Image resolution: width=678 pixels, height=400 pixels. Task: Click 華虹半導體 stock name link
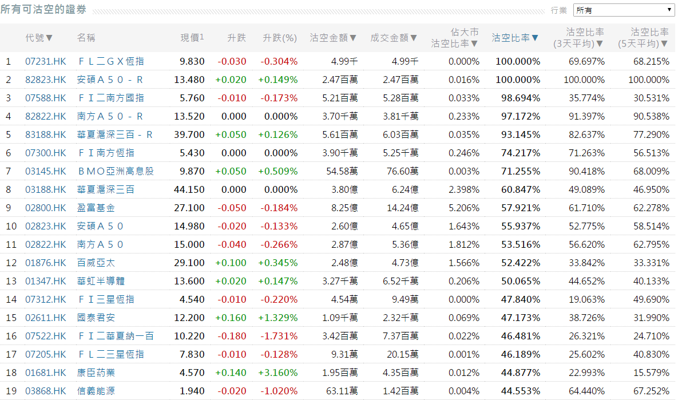[x=101, y=281]
